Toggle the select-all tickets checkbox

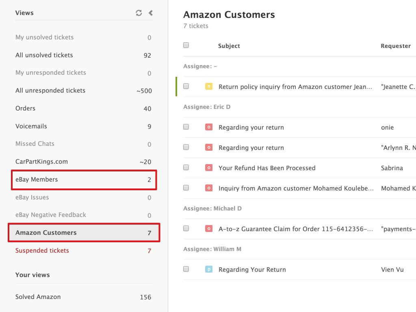point(186,45)
